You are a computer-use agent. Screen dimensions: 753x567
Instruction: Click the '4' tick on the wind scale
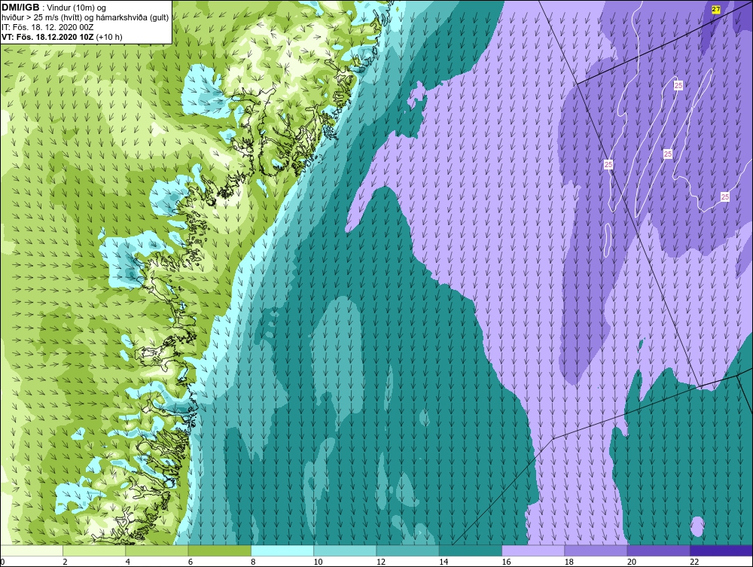point(128,562)
